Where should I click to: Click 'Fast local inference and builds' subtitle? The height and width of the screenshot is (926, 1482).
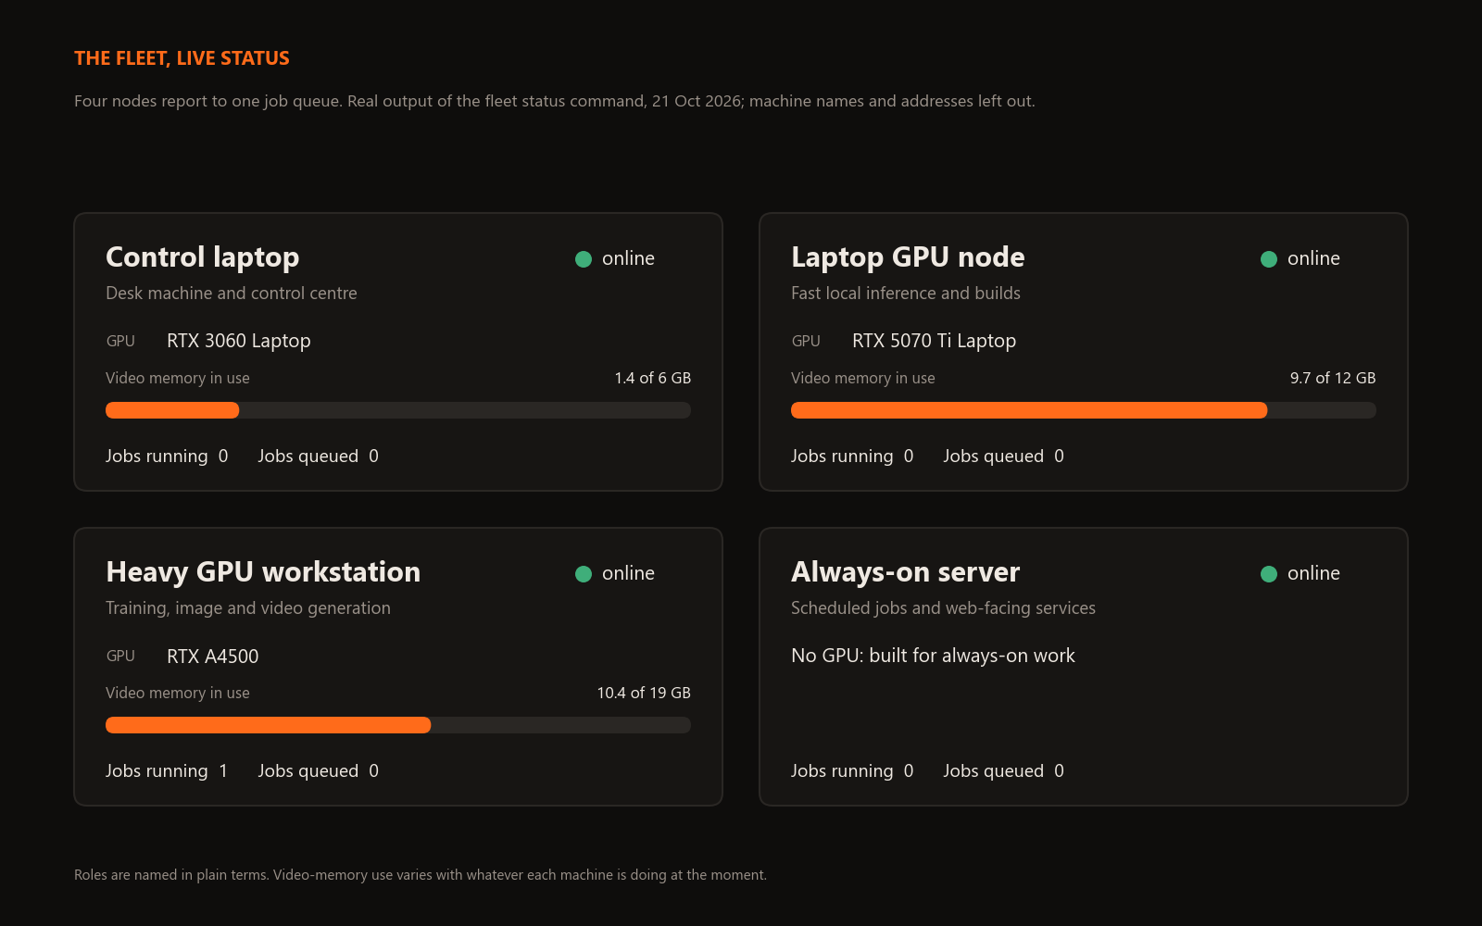pos(906,294)
